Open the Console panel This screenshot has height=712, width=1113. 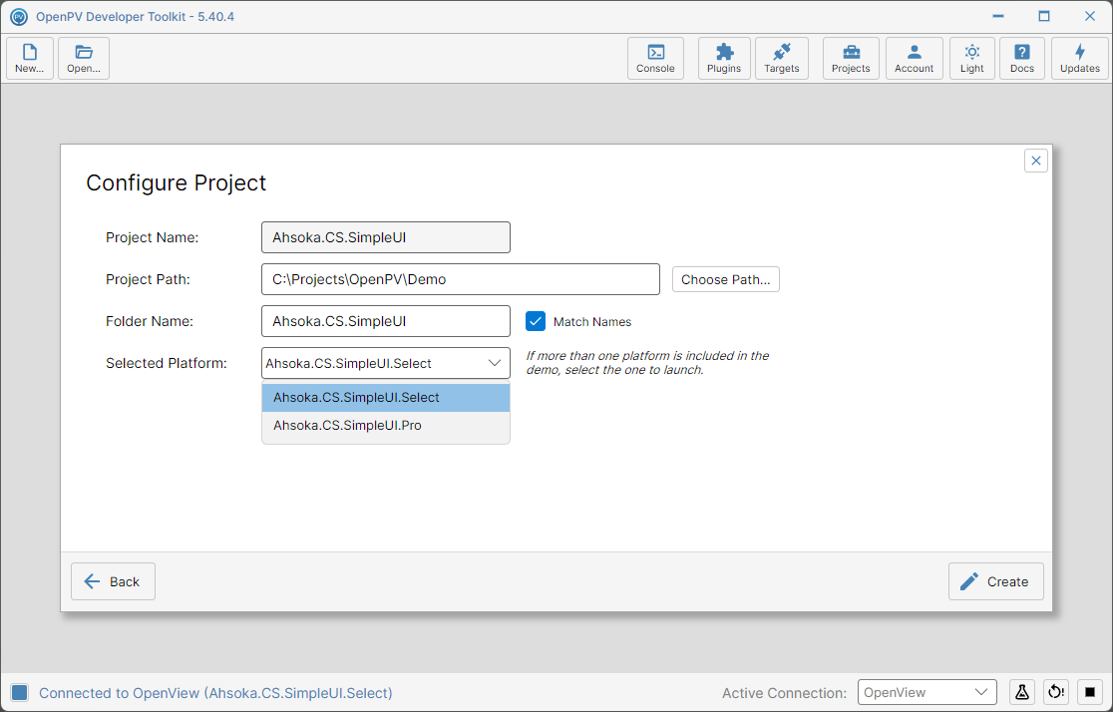655,58
